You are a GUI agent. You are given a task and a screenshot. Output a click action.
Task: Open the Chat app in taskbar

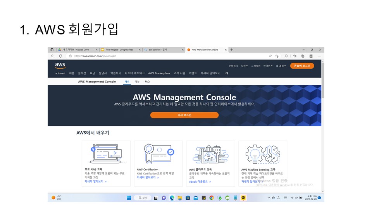(164, 198)
